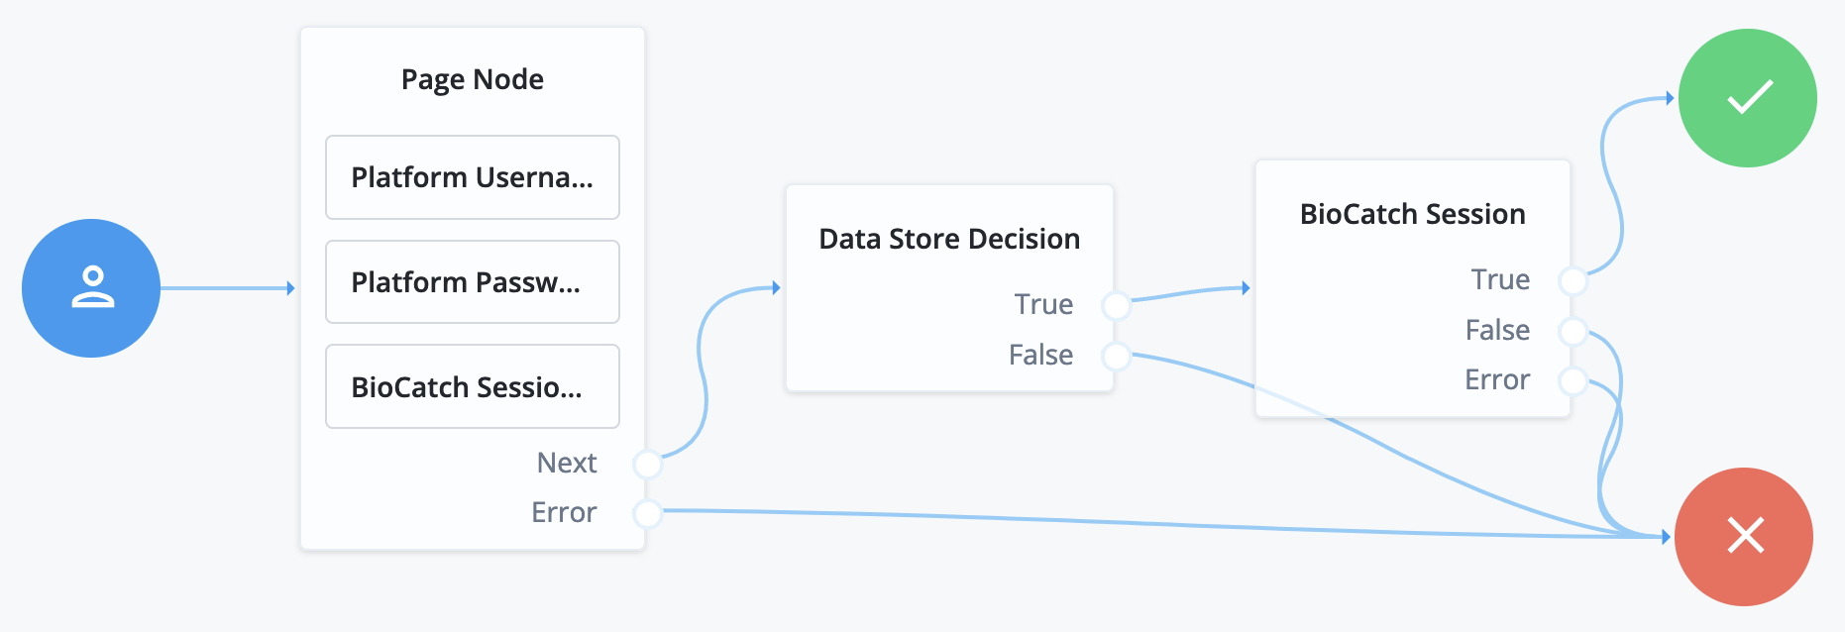This screenshot has width=1845, height=632.
Task: Click Data Store Decision True output connector
Action: click(x=1116, y=305)
